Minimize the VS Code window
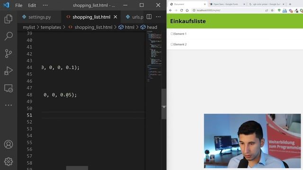Viewport: 303px width, 170px height. pos(125,5)
